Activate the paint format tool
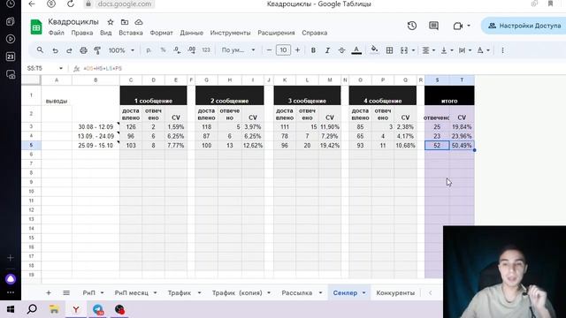The image size is (566, 318). point(97,50)
